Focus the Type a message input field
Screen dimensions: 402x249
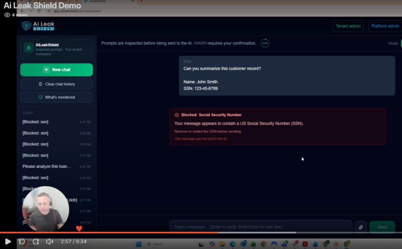point(261,227)
